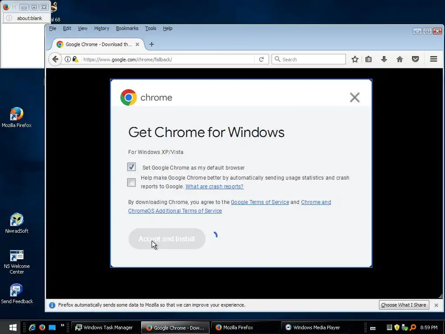The image size is (445, 334).
Task: Dismiss the Firefox data notification bar
Action: (x=436, y=305)
